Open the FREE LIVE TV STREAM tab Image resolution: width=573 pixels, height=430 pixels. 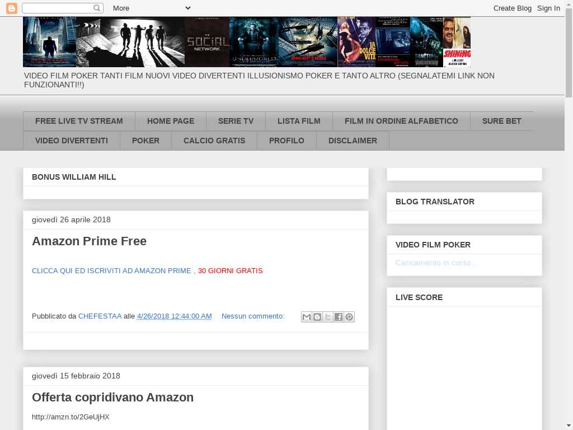coord(79,121)
